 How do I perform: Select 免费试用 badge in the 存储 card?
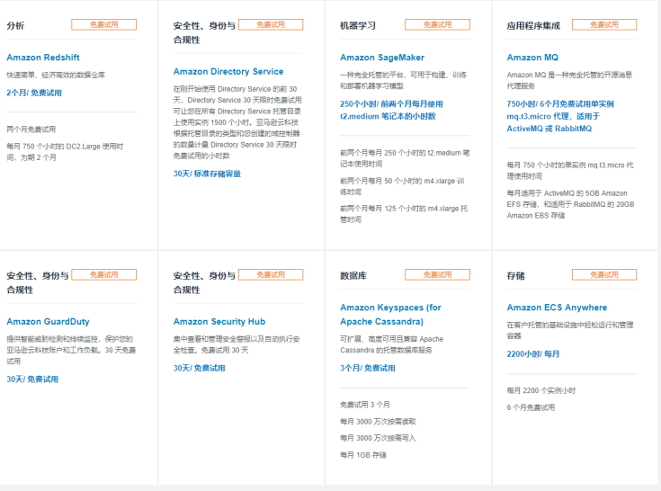[x=603, y=275]
